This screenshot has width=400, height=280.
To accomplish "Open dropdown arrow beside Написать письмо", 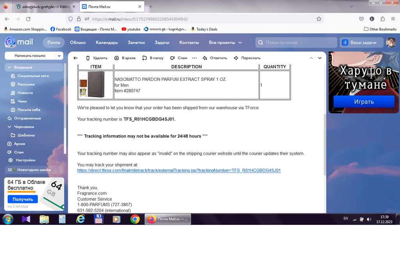I will coord(59,56).
